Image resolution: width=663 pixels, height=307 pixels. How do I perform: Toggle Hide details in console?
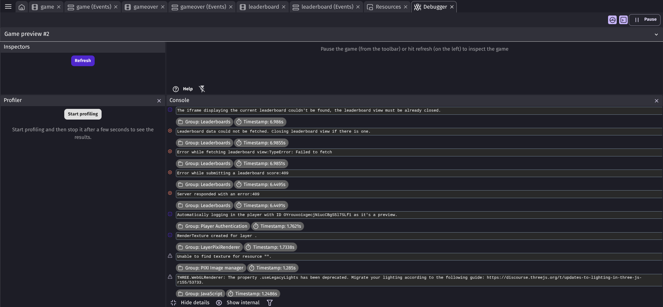click(x=190, y=303)
